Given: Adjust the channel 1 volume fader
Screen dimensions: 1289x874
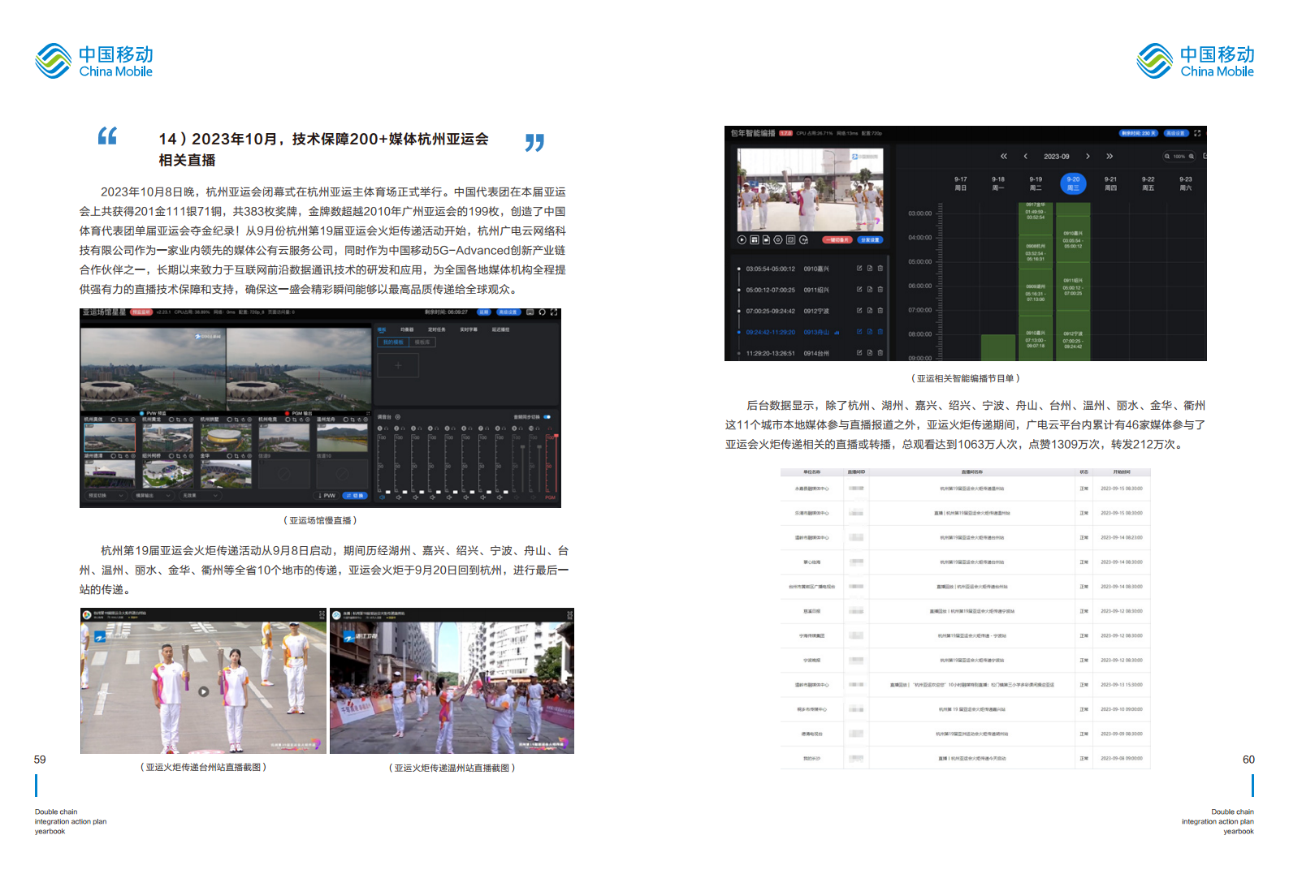Looking at the screenshot, I should (x=387, y=492).
